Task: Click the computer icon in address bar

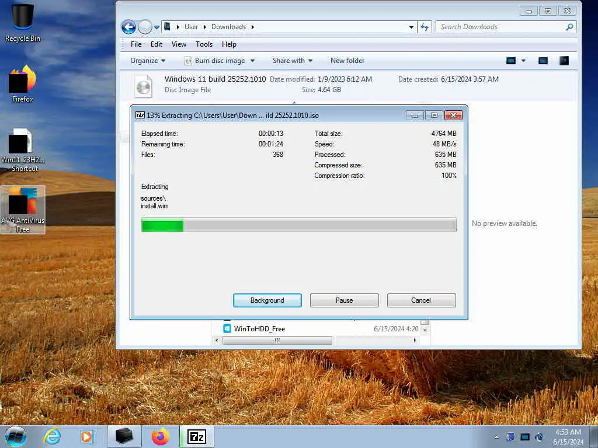Action: click(x=168, y=27)
